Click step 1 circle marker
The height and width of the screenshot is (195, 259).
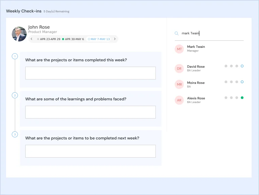(15, 56)
